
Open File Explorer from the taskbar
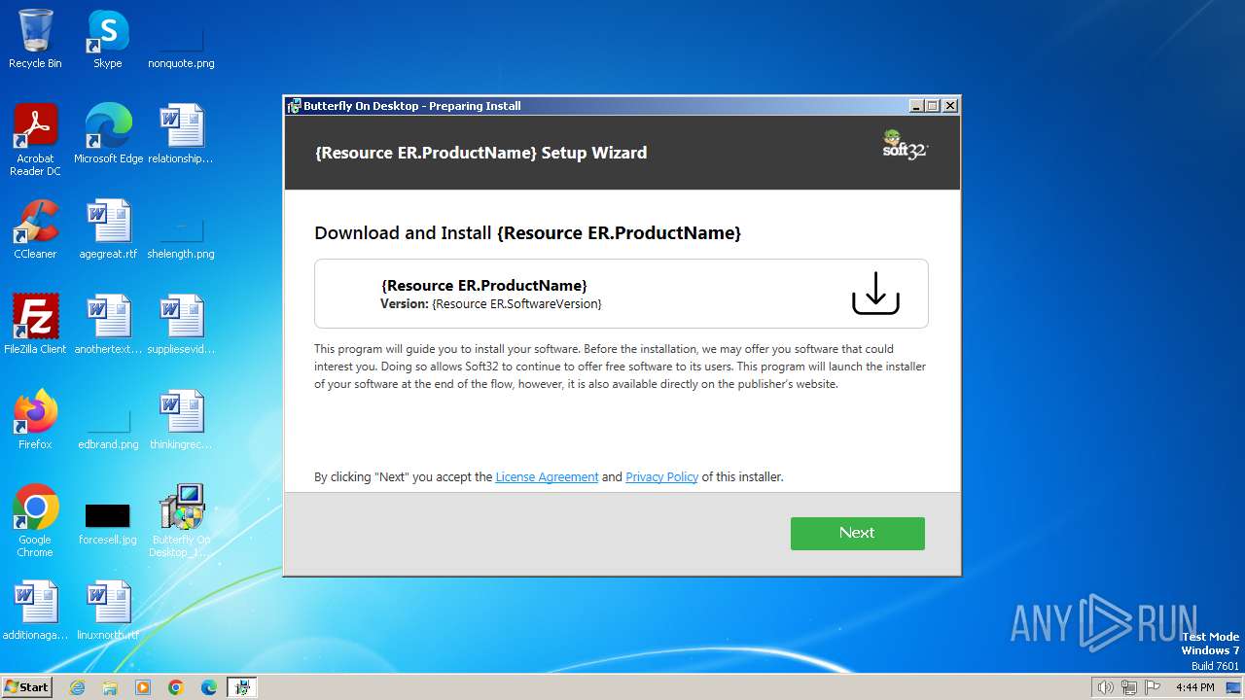coord(110,687)
